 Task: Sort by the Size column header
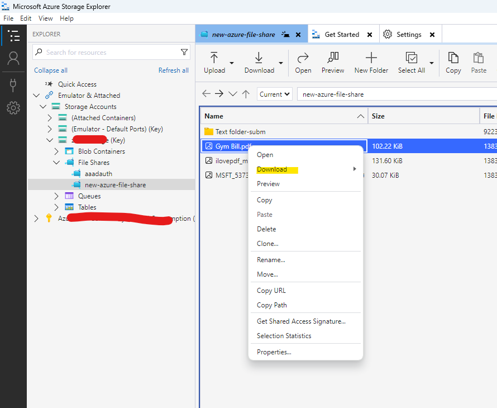click(x=424, y=116)
